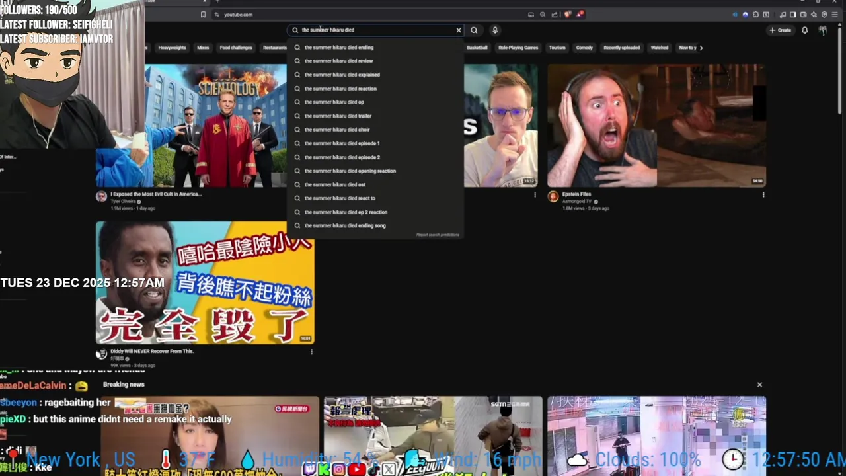This screenshot has width=846, height=476.
Task: Click the music note toolbar icon
Action: click(783, 15)
